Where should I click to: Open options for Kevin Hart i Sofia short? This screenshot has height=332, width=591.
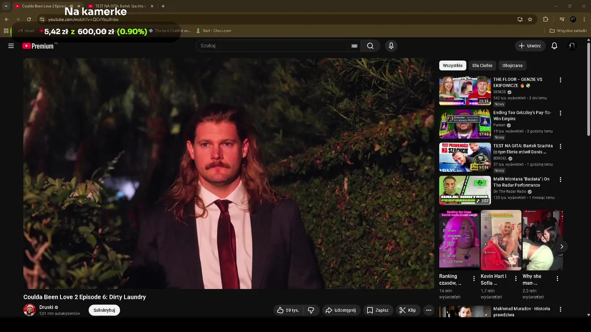click(x=516, y=279)
